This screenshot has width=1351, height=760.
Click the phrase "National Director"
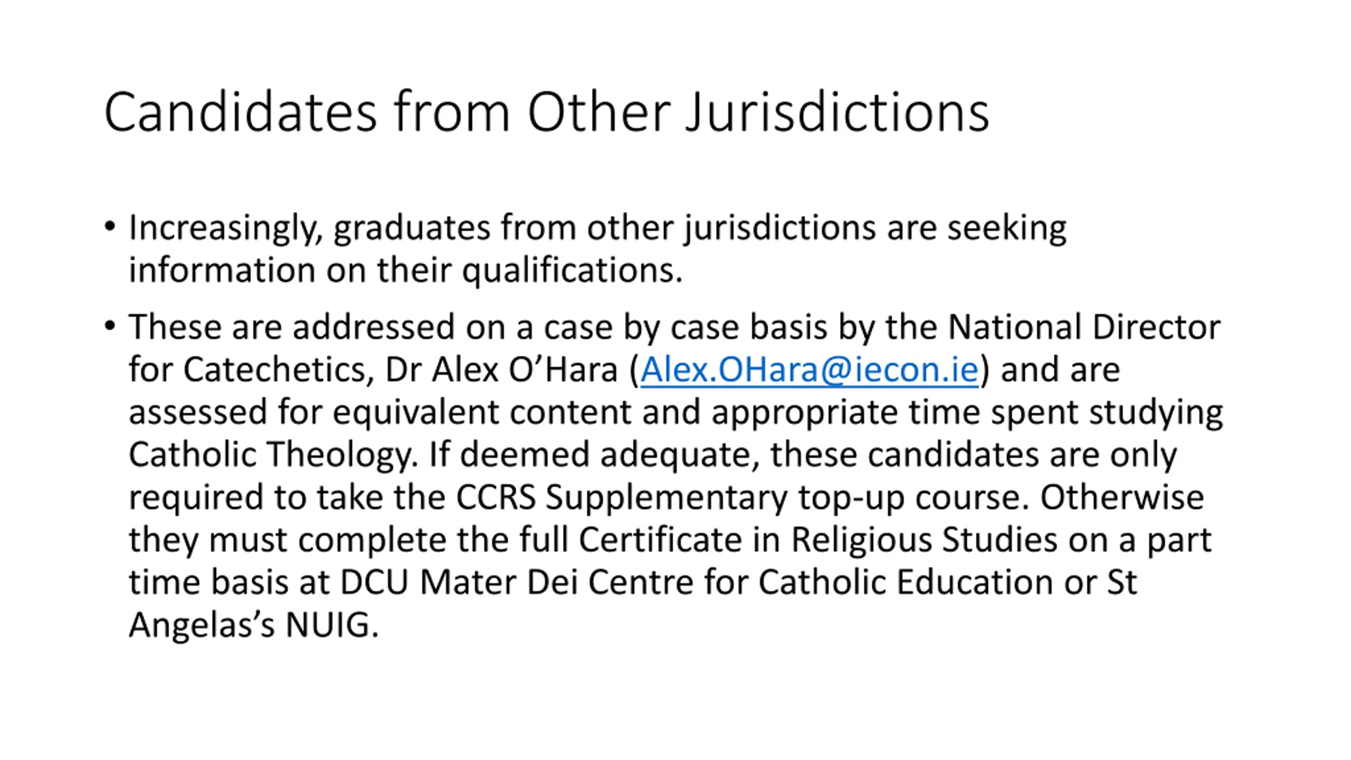1084,327
